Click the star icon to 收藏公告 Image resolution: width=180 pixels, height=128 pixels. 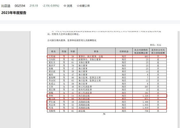click(78, 6)
